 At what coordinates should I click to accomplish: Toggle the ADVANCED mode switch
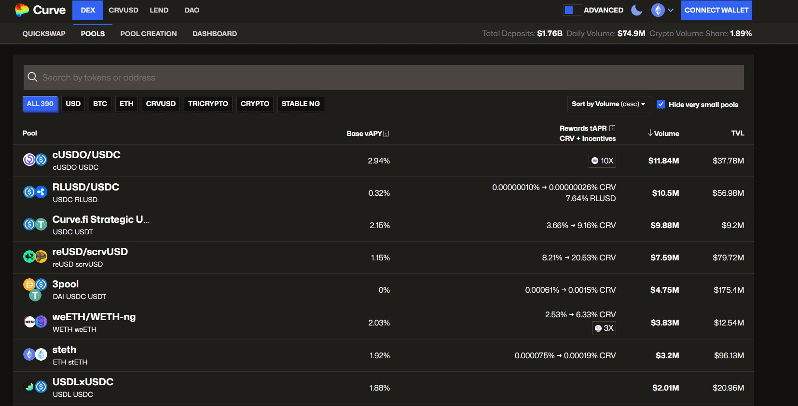572,10
